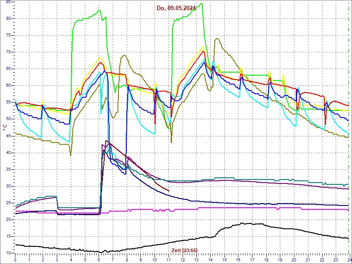Click the 15 value on temperature axis

click(x=8, y=236)
